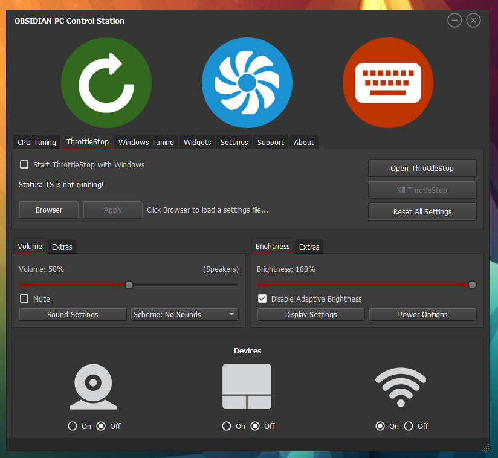Open the Extras tab beside Volume
The height and width of the screenshot is (458, 498).
click(x=62, y=247)
